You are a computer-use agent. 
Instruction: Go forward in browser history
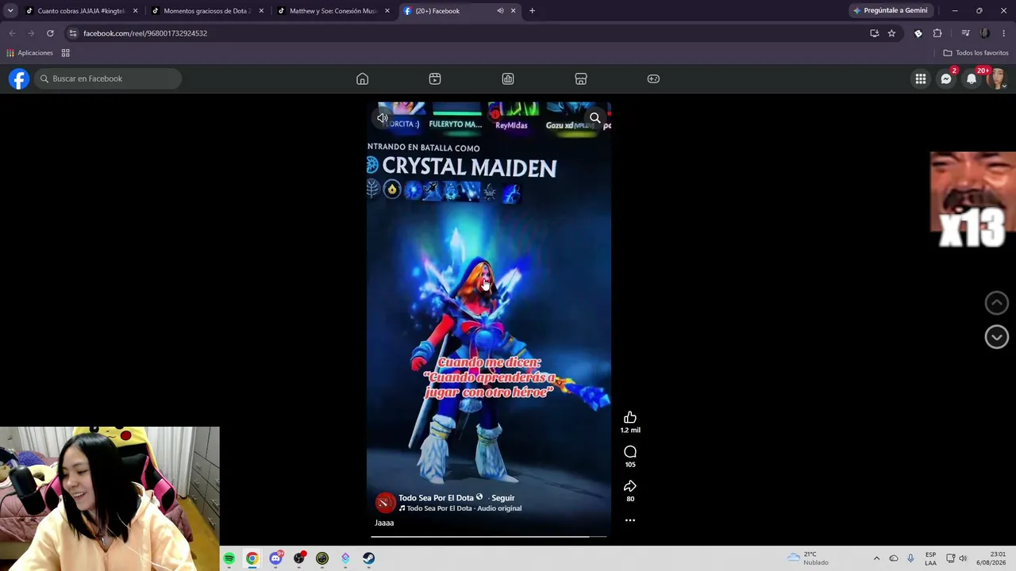31,33
